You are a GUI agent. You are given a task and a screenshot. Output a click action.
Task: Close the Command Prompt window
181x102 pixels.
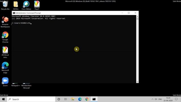tap(135, 13)
